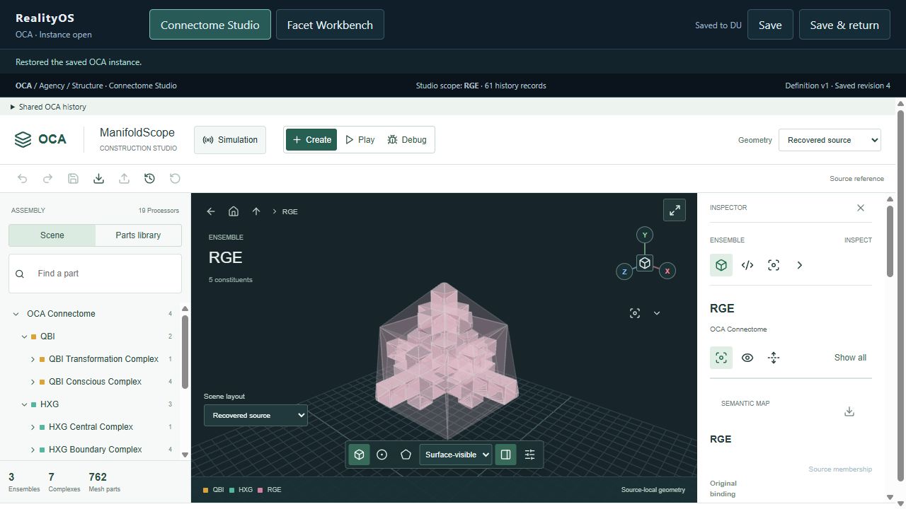Image resolution: width=906 pixels, height=509 pixels.
Task: Open the Scene layout dropdown
Action: pyautogui.click(x=256, y=415)
